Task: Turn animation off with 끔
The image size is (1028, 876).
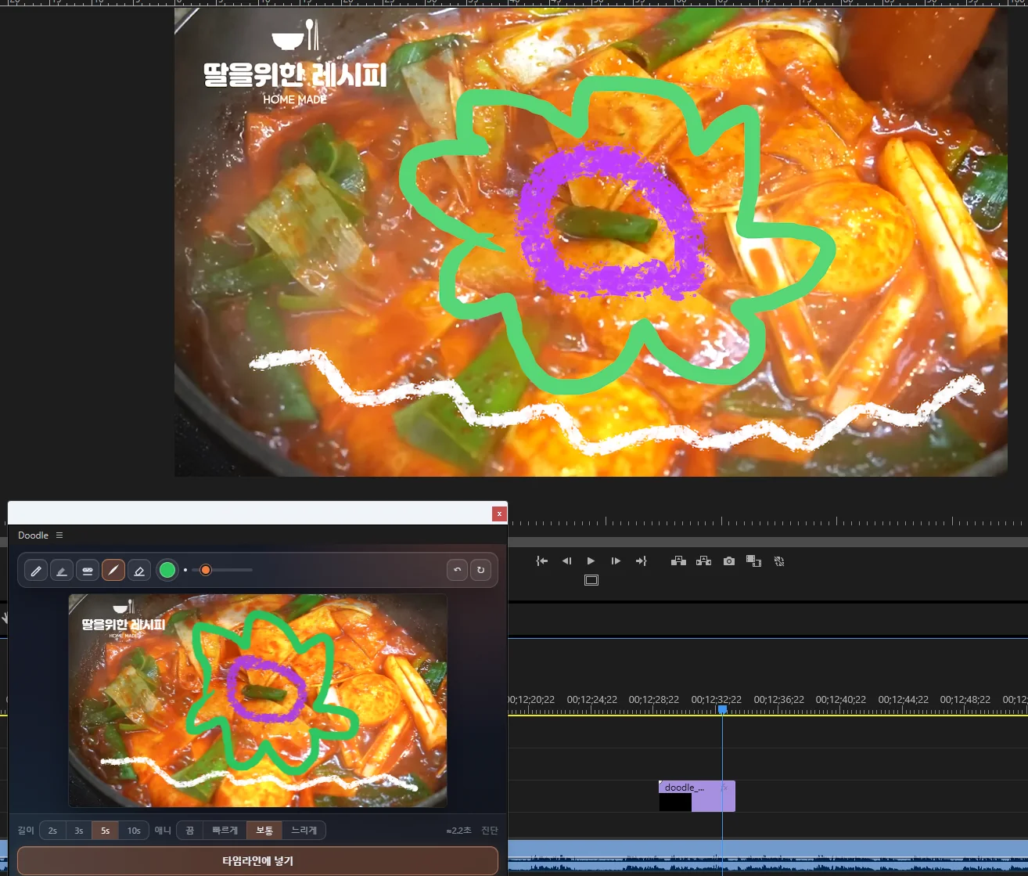Action: click(190, 831)
